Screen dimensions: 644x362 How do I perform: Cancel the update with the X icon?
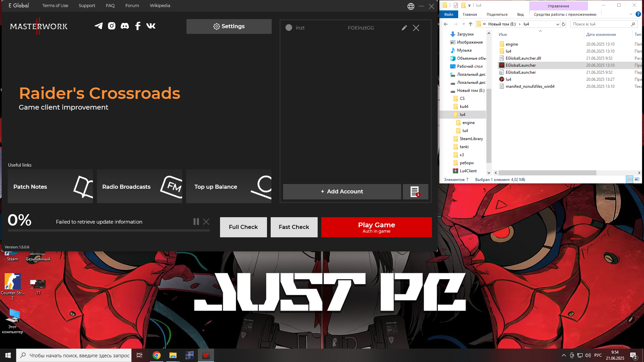click(206, 222)
